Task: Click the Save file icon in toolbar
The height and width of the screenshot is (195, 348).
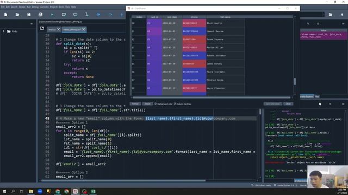Action: coord(29,15)
